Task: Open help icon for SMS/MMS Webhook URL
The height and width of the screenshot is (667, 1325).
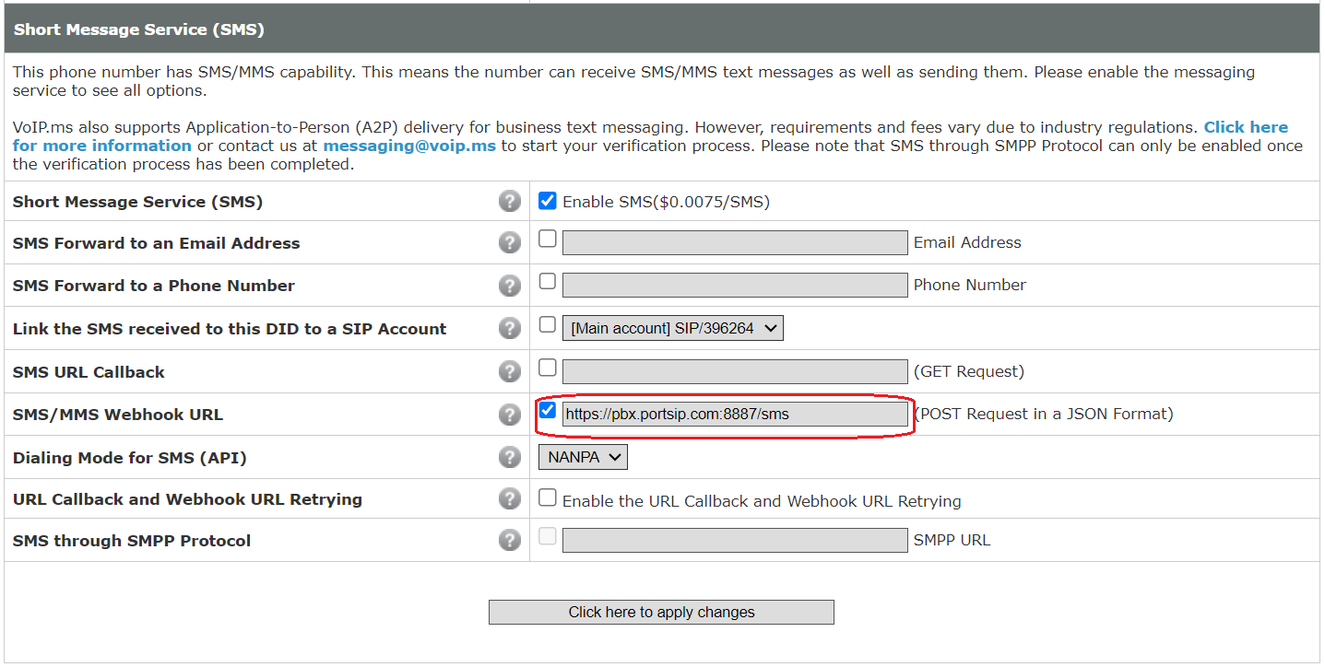Action: pos(509,415)
